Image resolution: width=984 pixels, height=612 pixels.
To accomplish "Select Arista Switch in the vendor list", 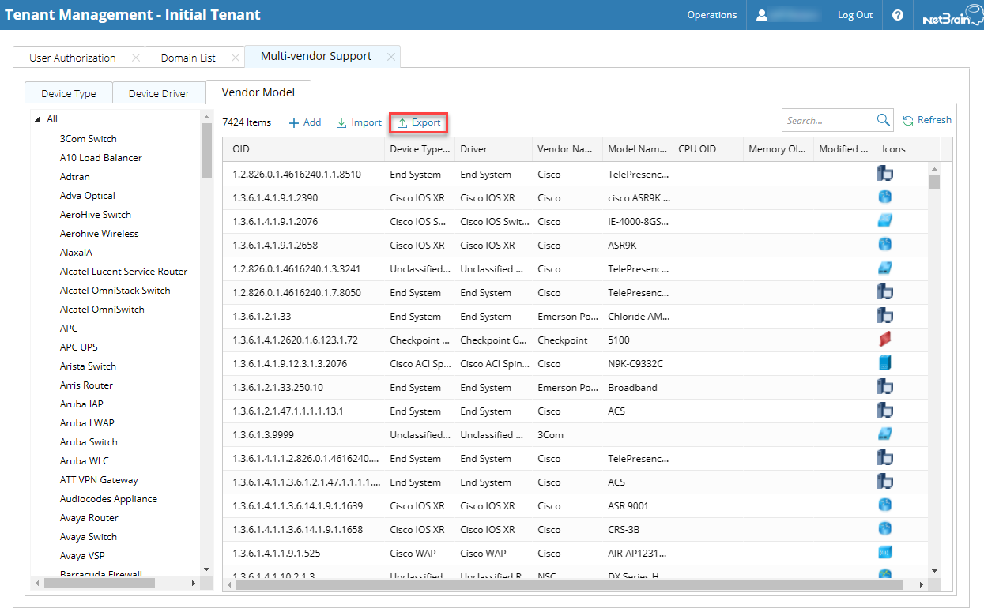I will coord(88,366).
